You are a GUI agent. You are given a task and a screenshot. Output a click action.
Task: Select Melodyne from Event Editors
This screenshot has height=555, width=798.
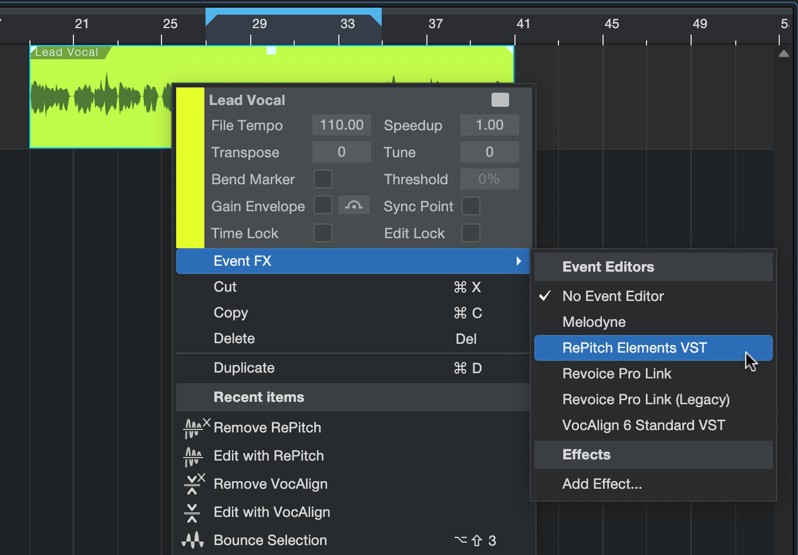point(594,322)
